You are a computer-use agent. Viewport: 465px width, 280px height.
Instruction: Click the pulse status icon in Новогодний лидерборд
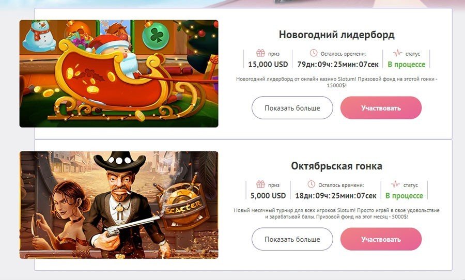click(397, 53)
